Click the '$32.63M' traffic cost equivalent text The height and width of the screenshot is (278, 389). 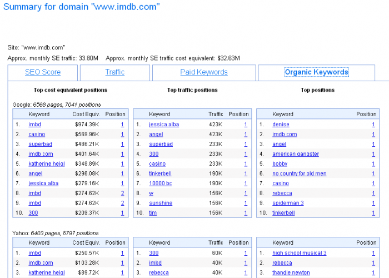coord(228,58)
